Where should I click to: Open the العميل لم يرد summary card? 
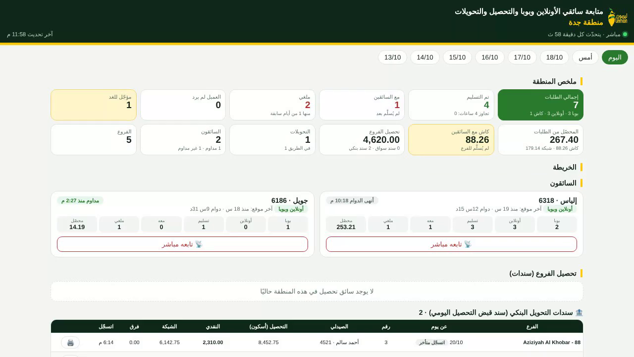(183, 105)
